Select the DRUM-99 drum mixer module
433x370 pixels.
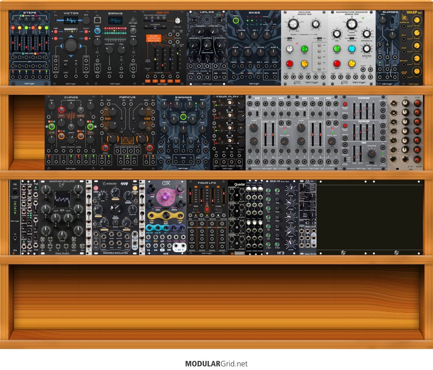point(281,217)
